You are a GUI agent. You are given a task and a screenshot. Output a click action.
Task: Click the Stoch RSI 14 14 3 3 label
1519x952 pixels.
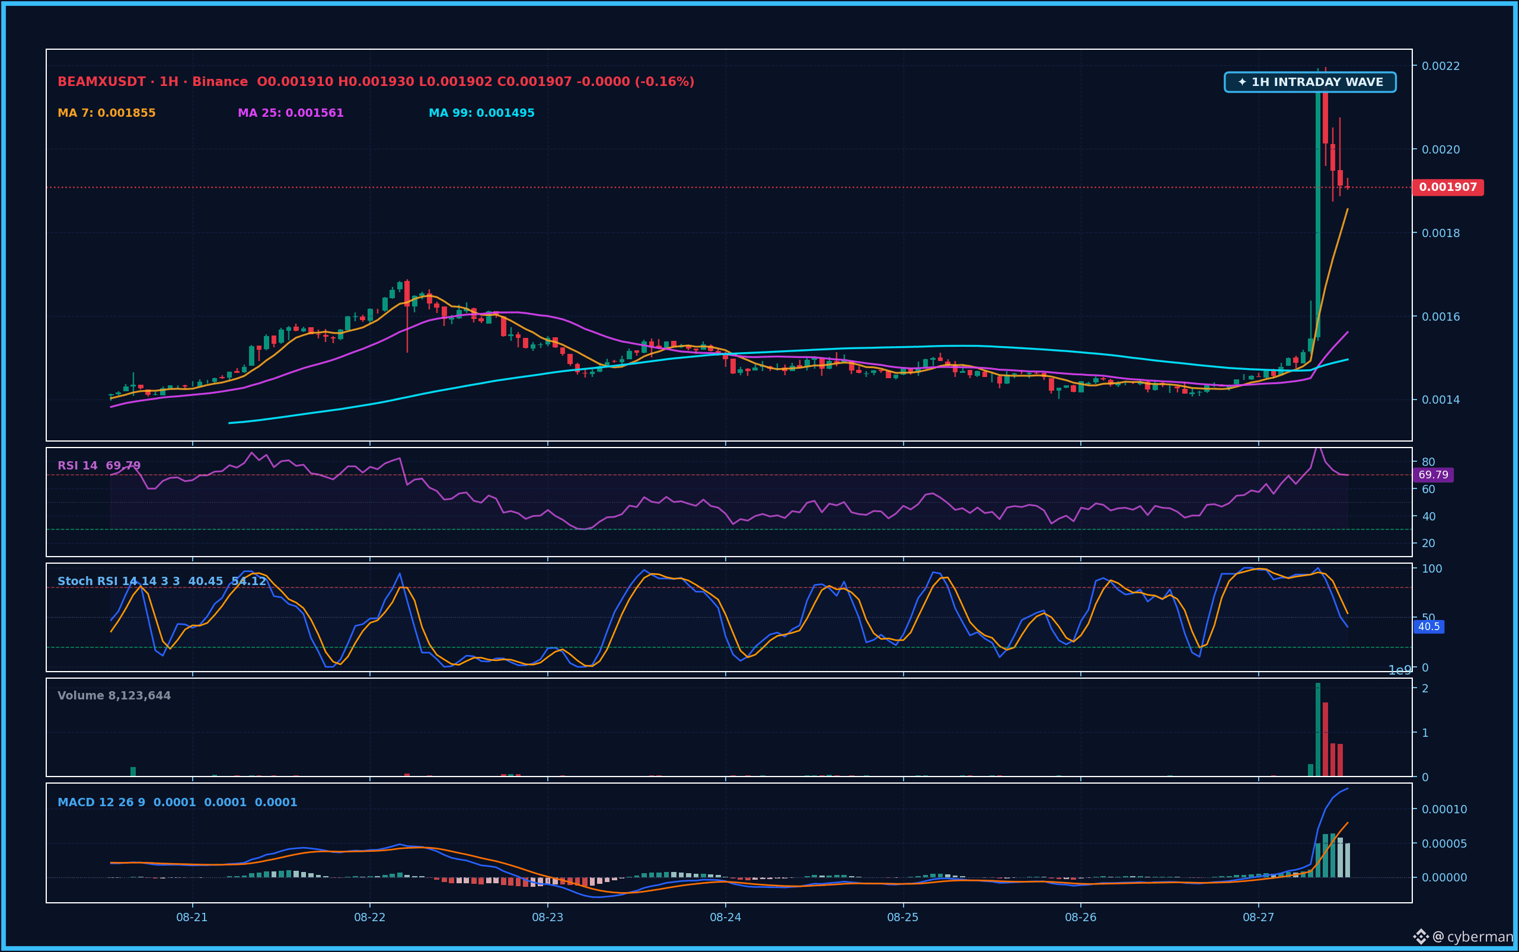tap(119, 581)
